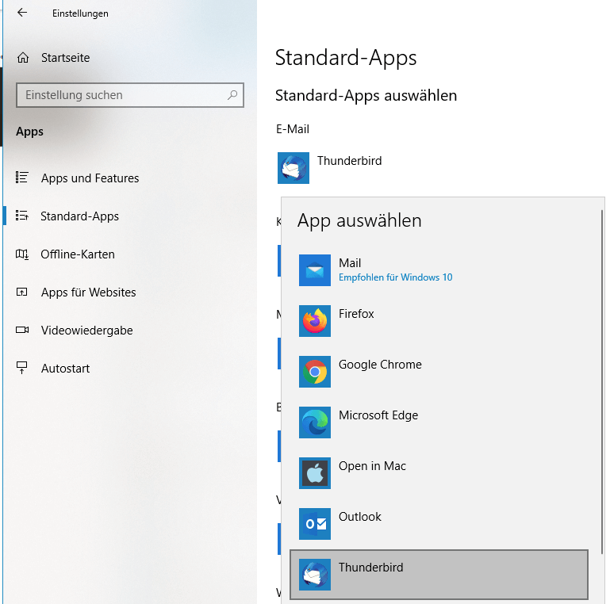Click the Videowiedergabe camera icon

[x=21, y=330]
